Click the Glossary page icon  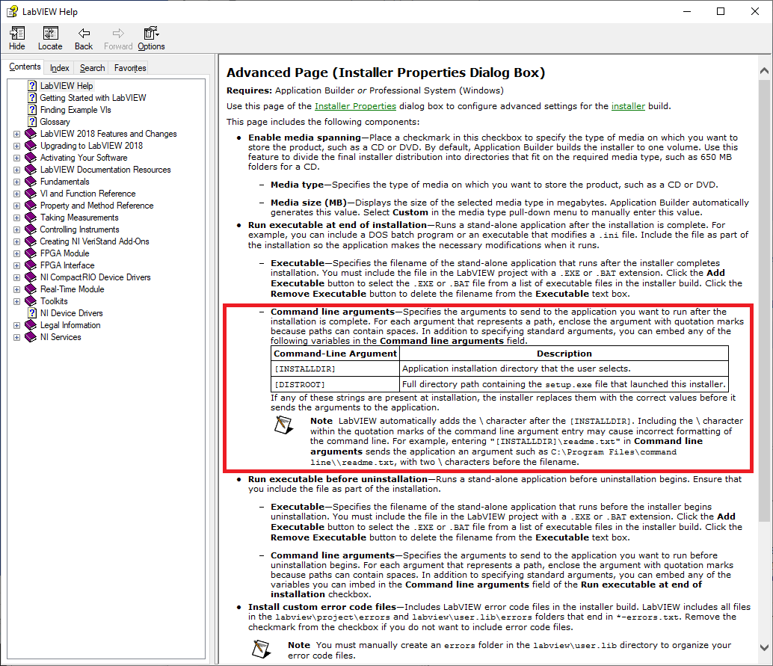pyautogui.click(x=32, y=122)
